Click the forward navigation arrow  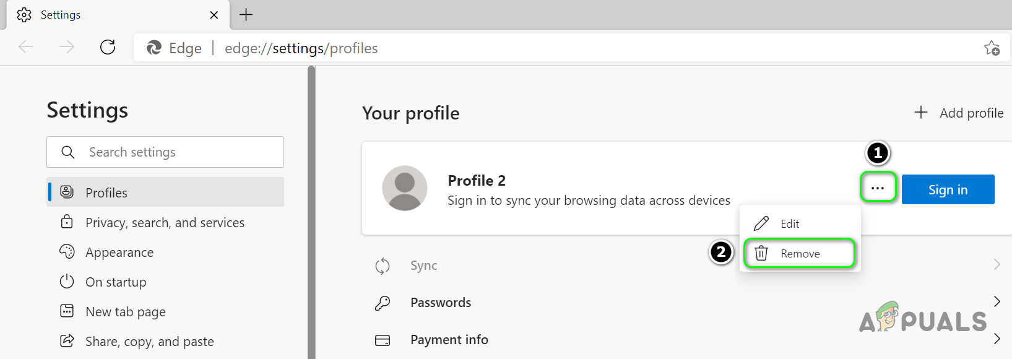[67, 47]
